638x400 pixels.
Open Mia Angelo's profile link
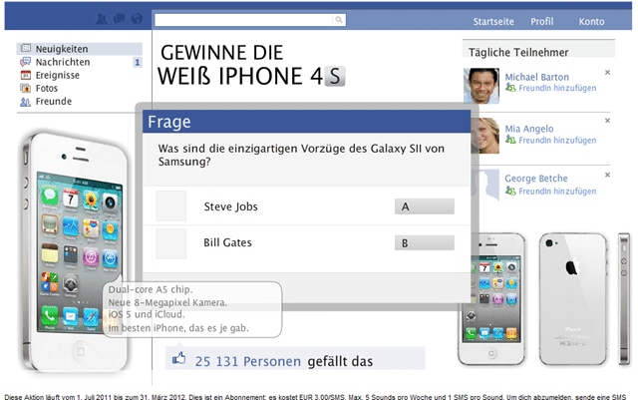click(x=529, y=129)
